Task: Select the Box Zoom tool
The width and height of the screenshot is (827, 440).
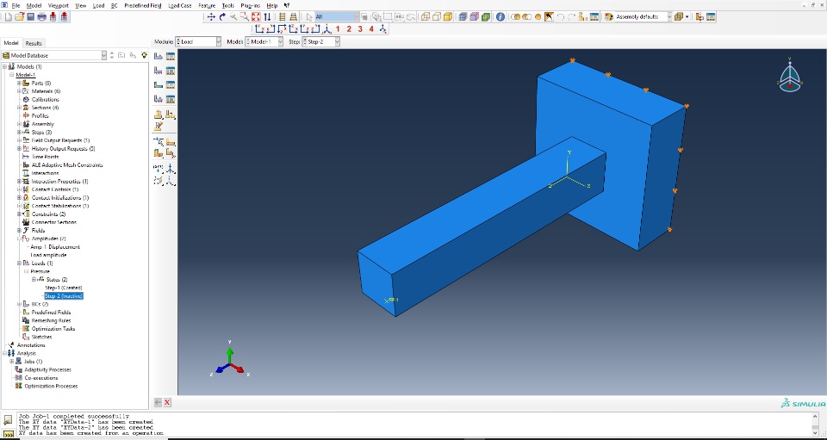Action: click(244, 17)
